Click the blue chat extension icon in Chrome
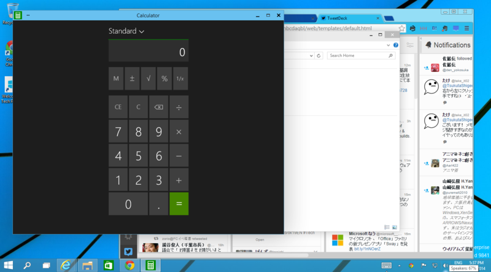Image resolution: width=491 pixels, height=272 pixels. [455, 28]
